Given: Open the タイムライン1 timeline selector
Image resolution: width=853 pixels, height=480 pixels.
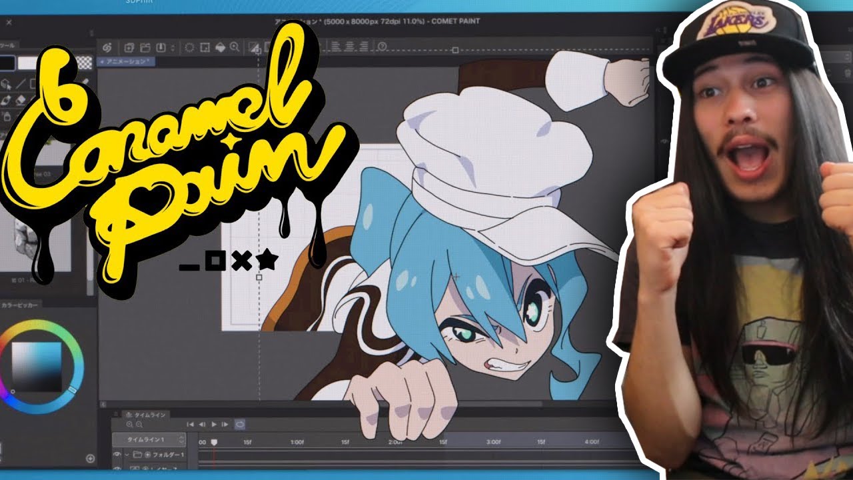Looking at the screenshot, I should pyautogui.click(x=149, y=440).
